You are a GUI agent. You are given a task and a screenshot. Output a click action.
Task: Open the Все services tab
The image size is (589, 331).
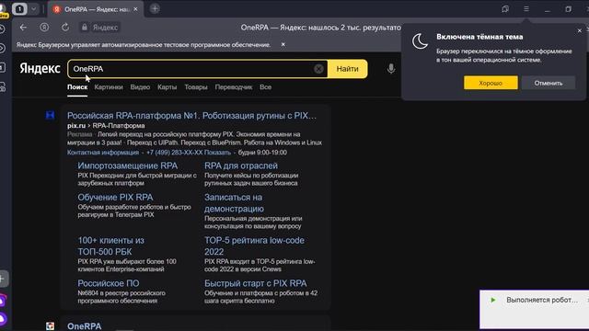266,87
